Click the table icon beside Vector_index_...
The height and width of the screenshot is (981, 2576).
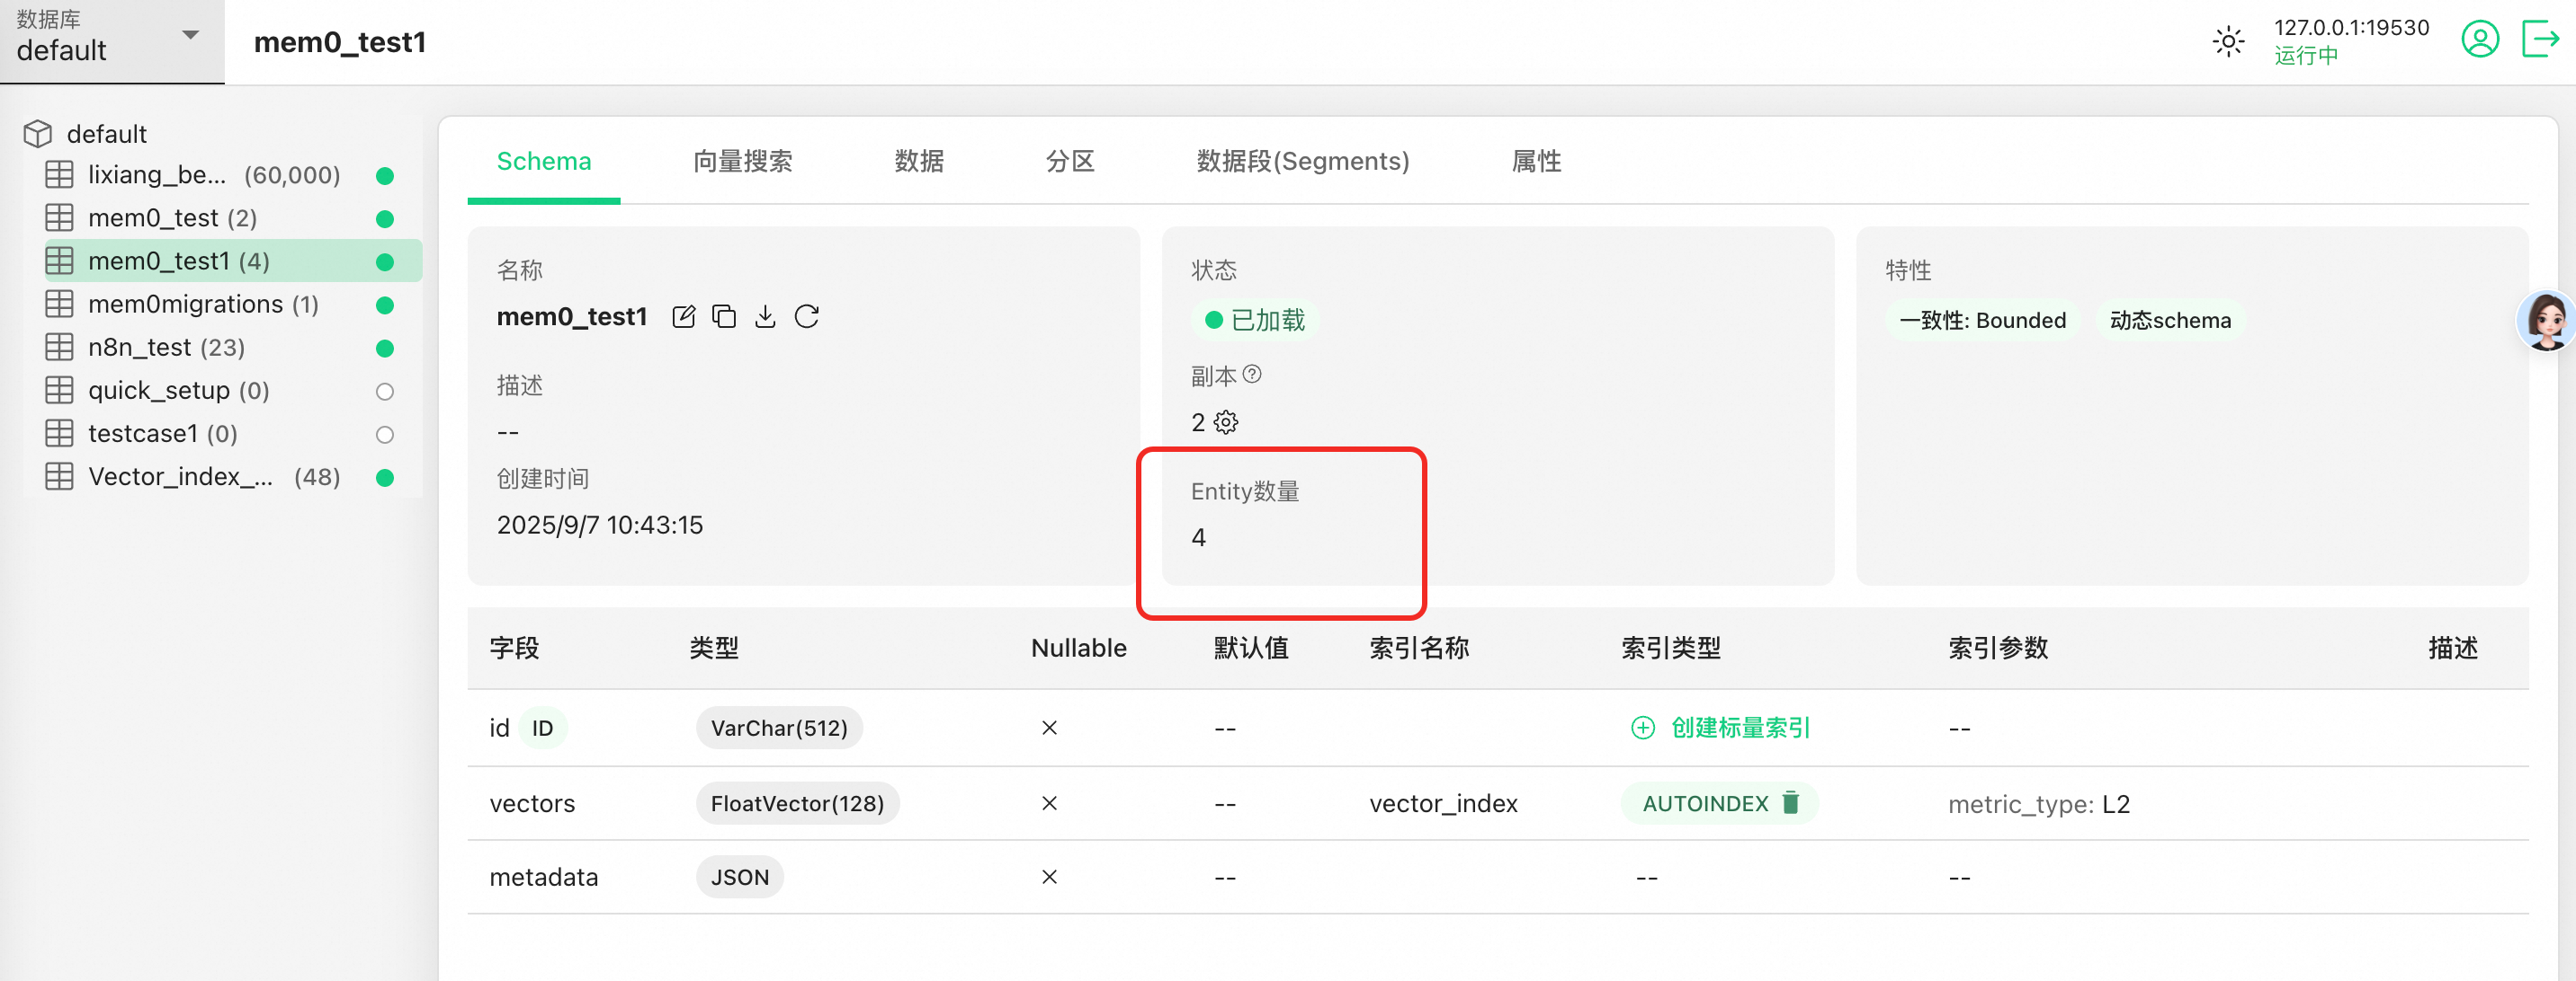pos(59,476)
